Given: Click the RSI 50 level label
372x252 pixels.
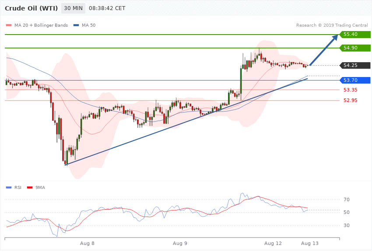Looking at the screenshot, I should [x=347, y=213].
